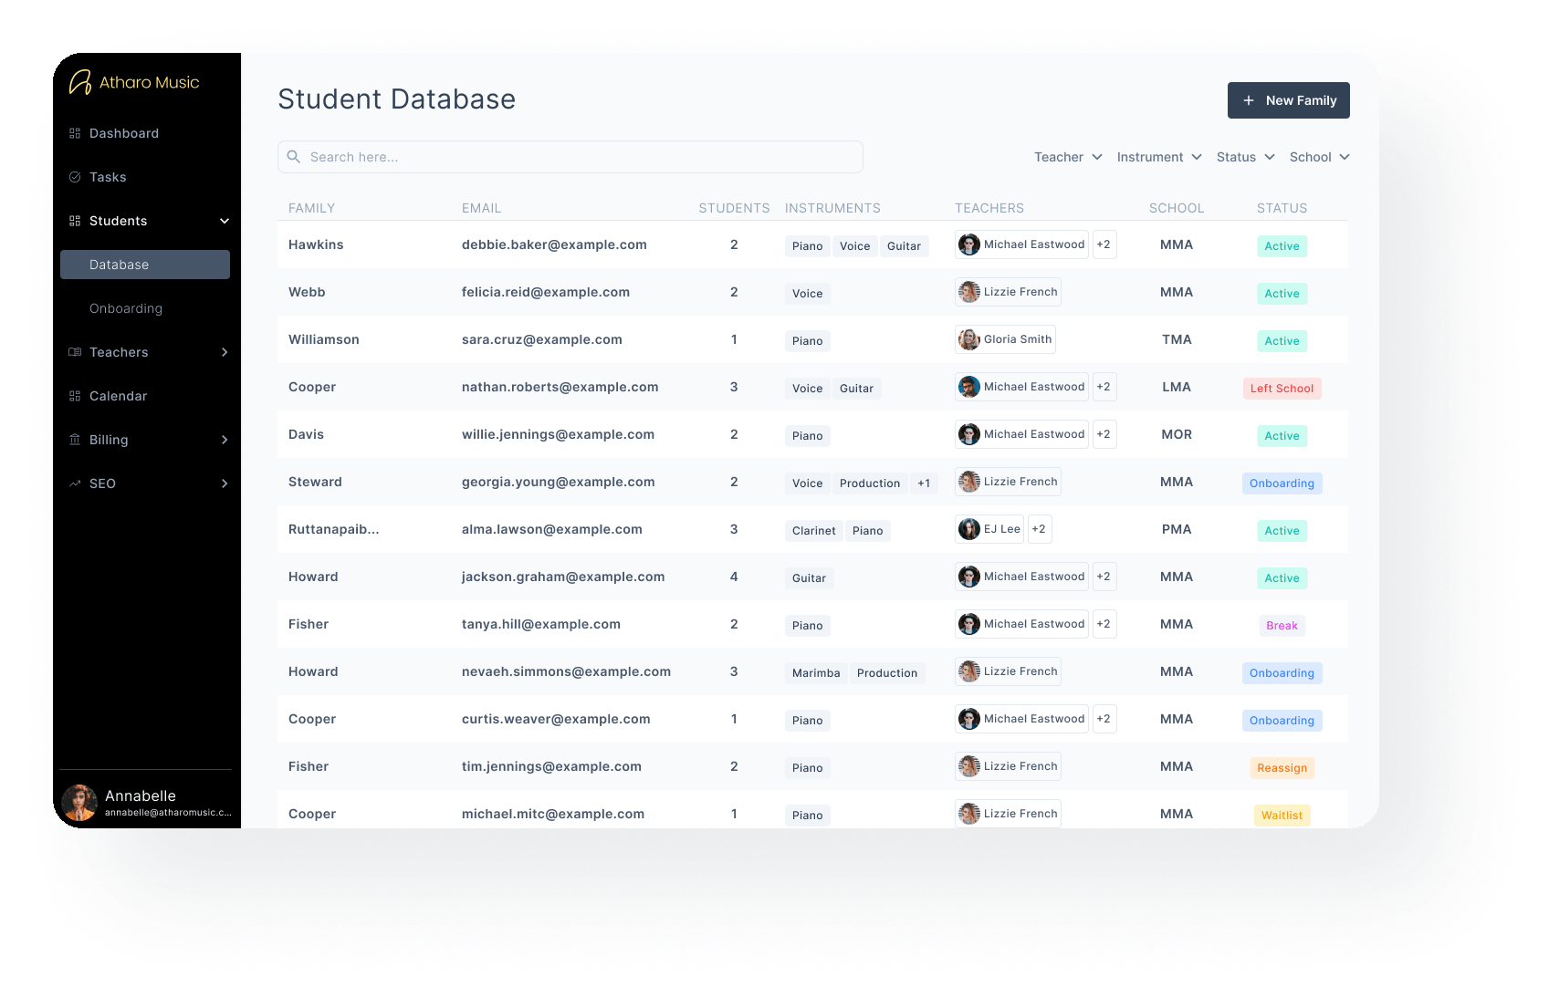Click the New Family button
Viewport: 1549px width, 998px height.
pos(1288,100)
